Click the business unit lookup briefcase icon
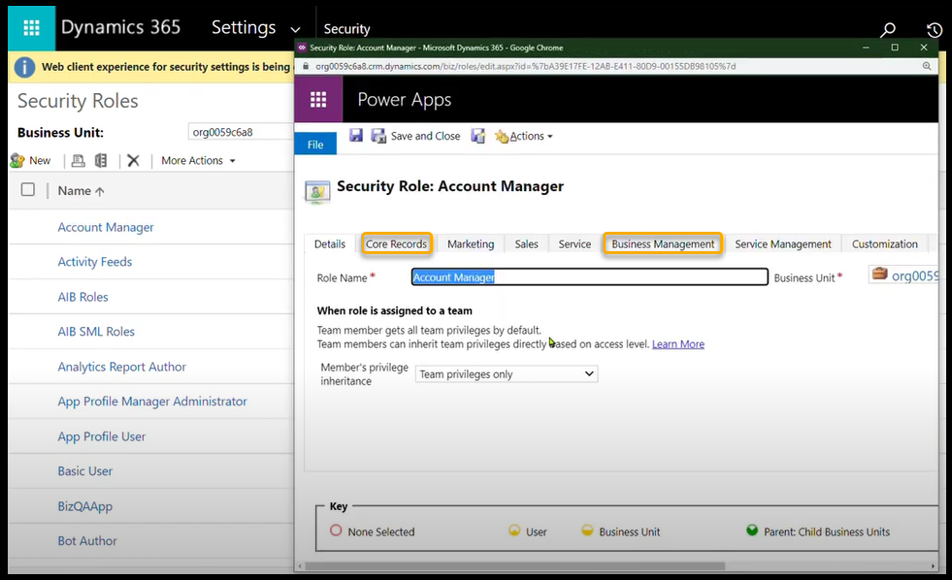Image resolution: width=952 pixels, height=580 pixels. (879, 274)
